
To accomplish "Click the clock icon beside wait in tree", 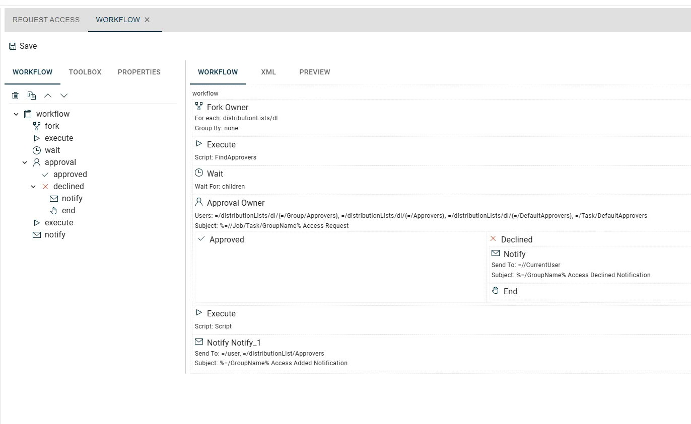I will coord(36,150).
